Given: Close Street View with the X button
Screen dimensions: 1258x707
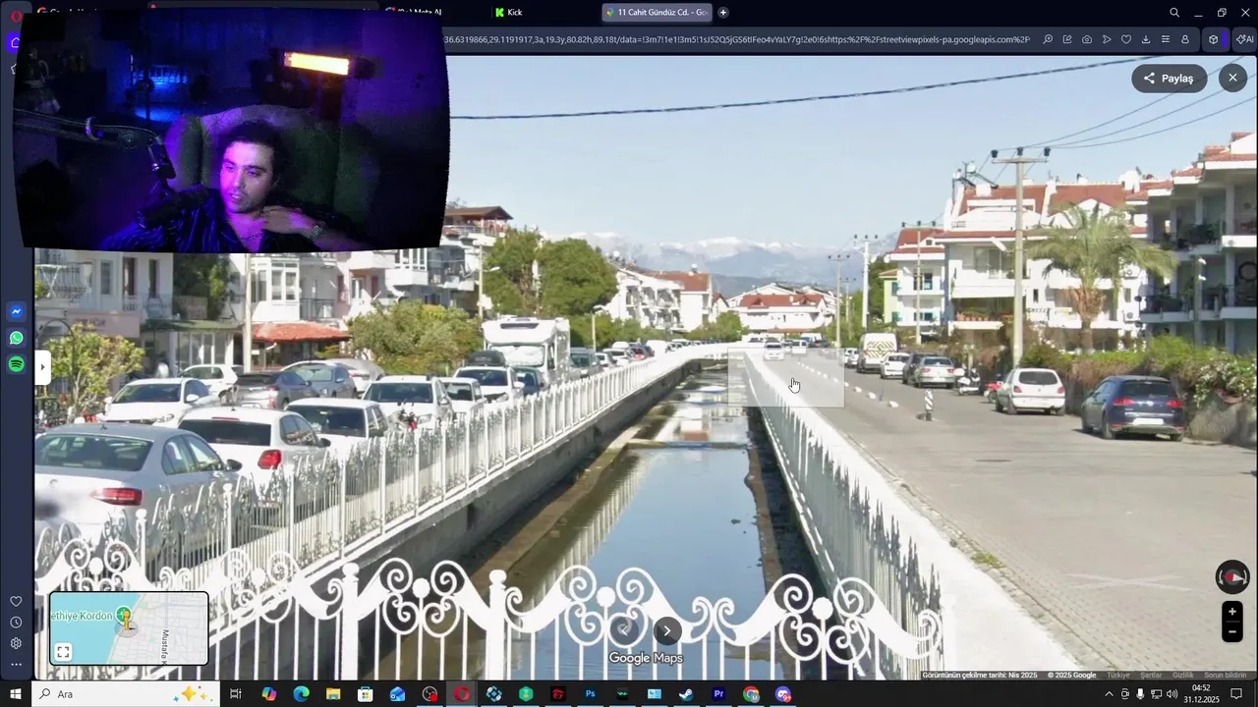Looking at the screenshot, I should click(1232, 78).
